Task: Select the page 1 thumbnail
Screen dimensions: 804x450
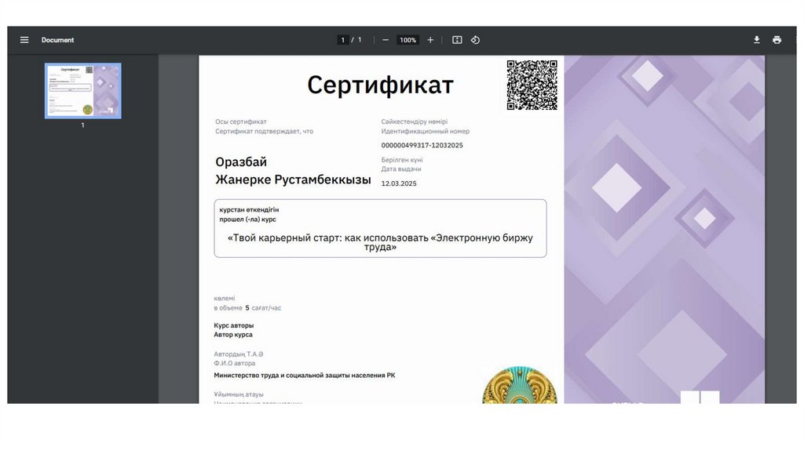Action: coord(83,91)
